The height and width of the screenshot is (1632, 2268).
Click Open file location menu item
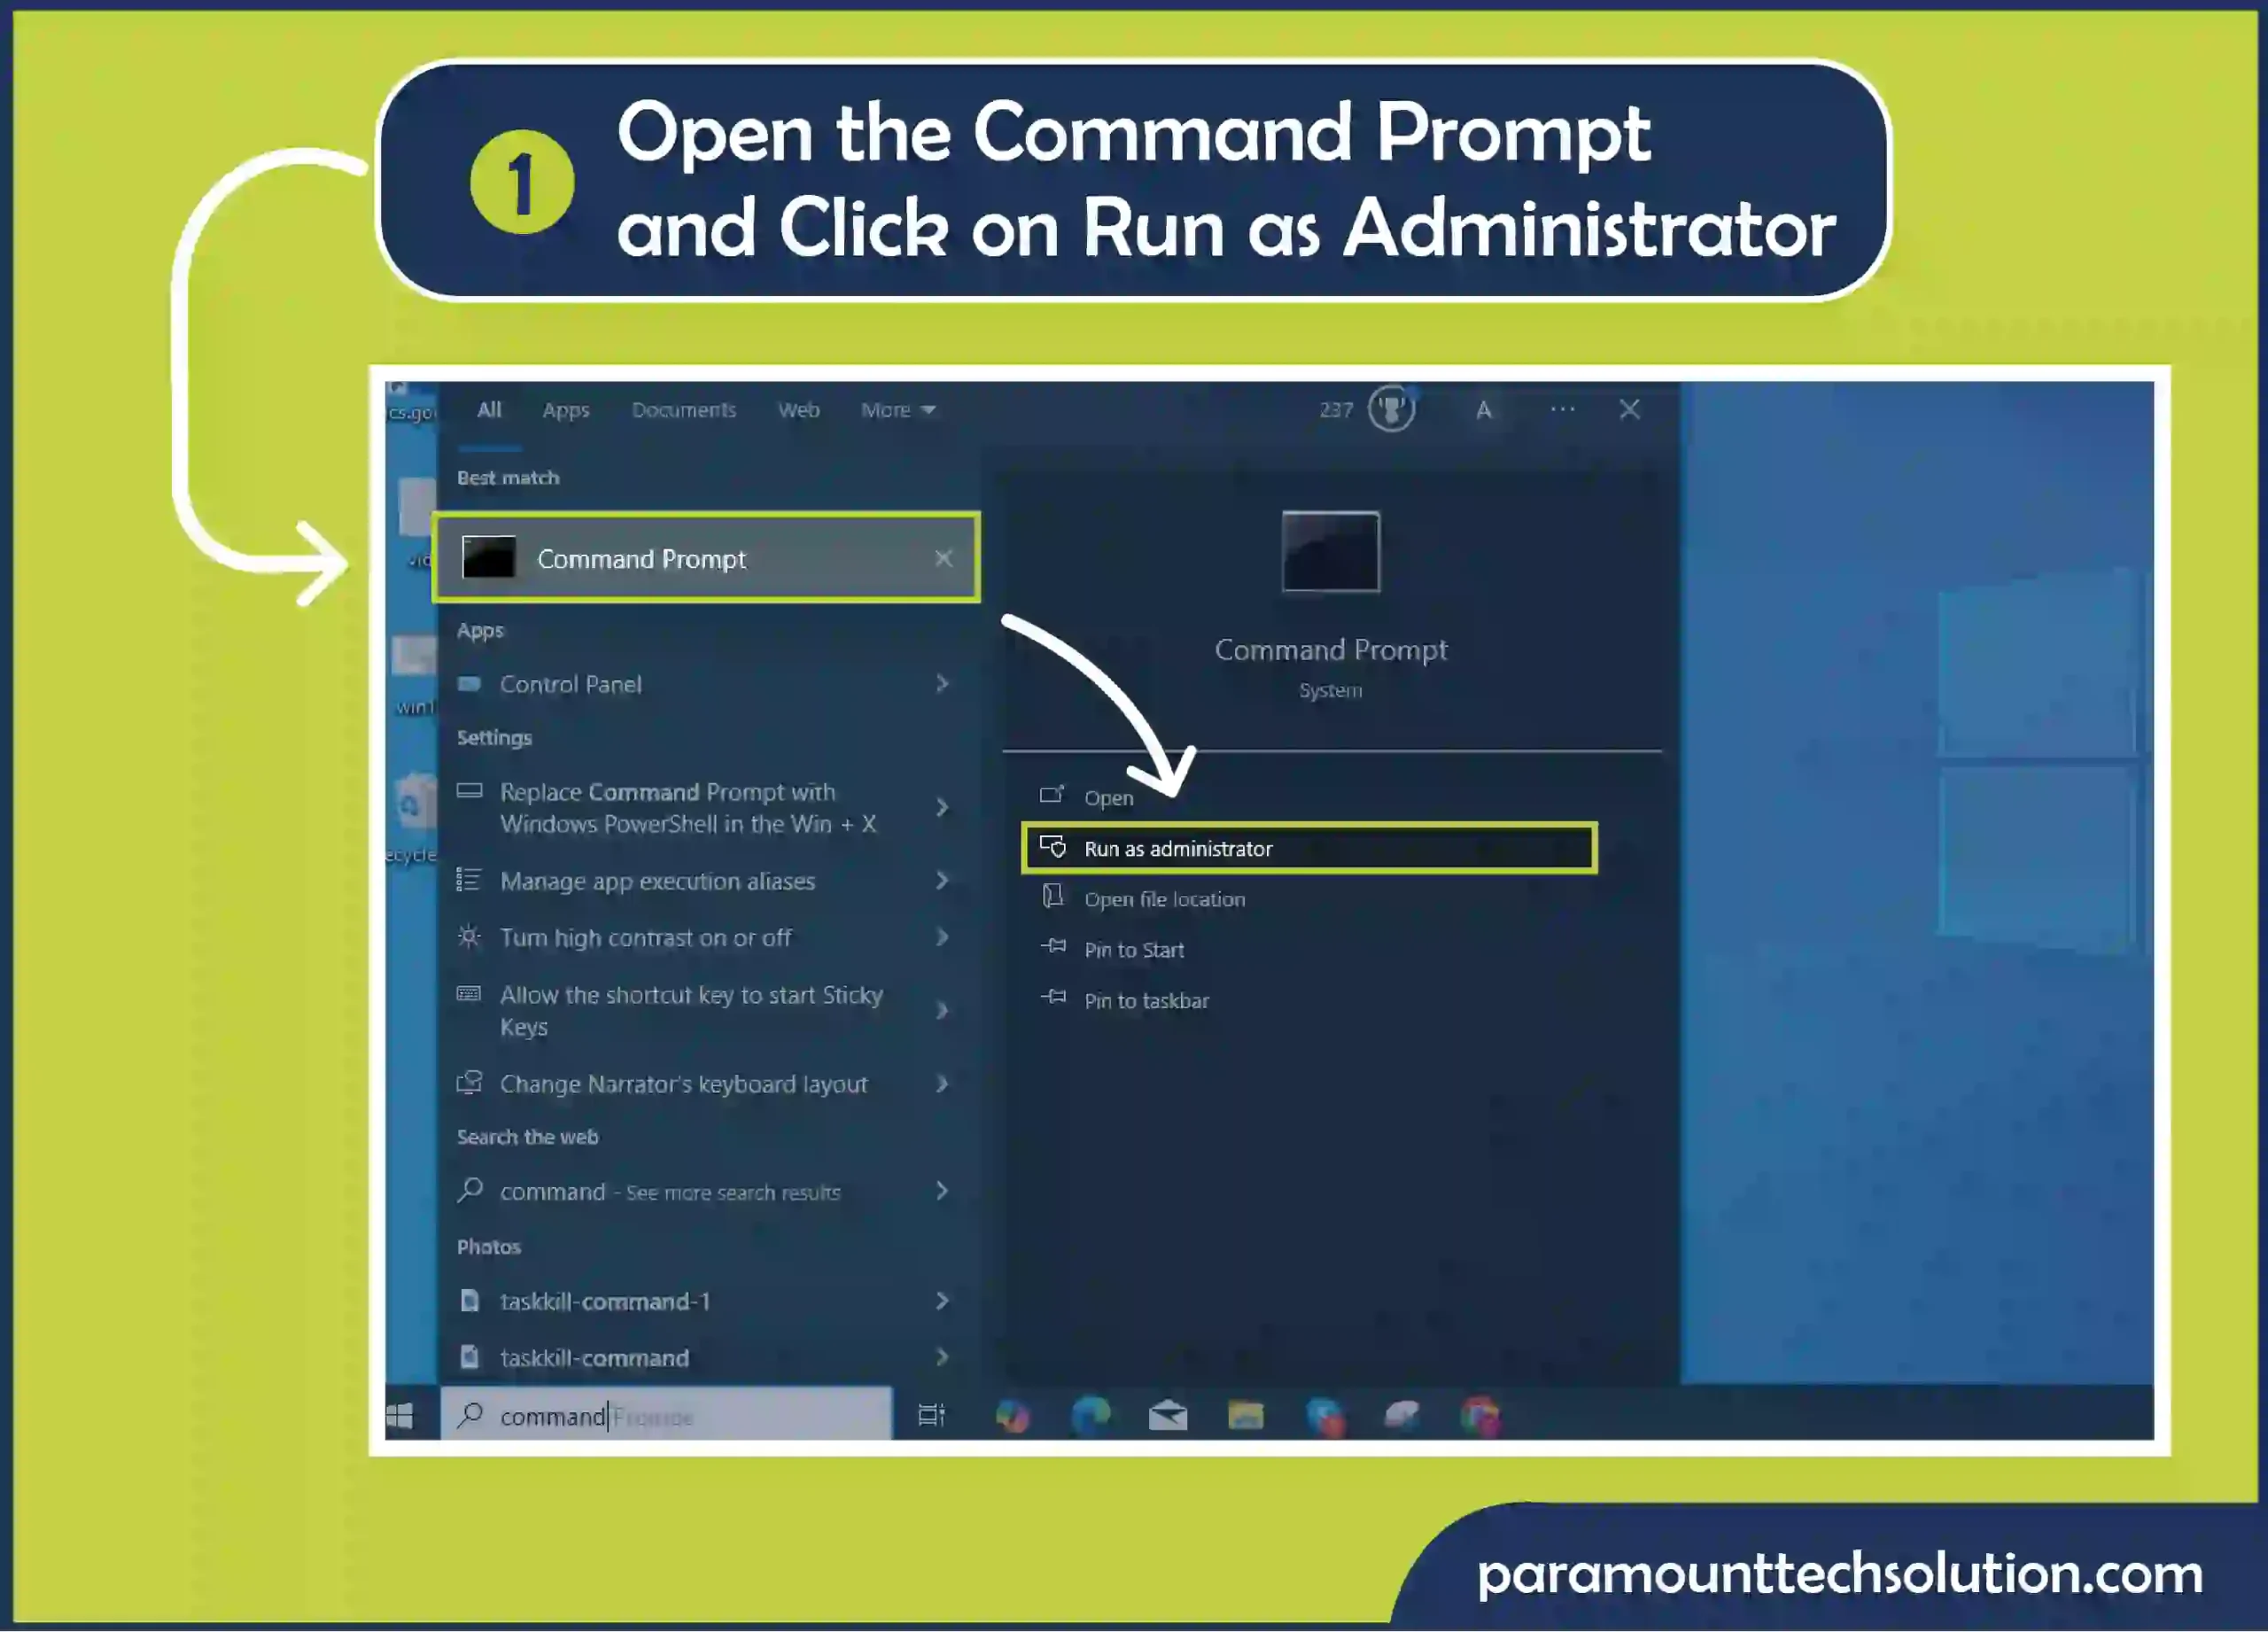1164,898
